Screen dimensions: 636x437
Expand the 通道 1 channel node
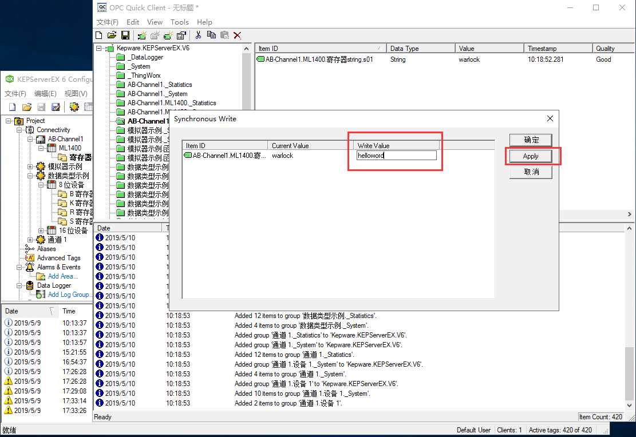point(30,240)
